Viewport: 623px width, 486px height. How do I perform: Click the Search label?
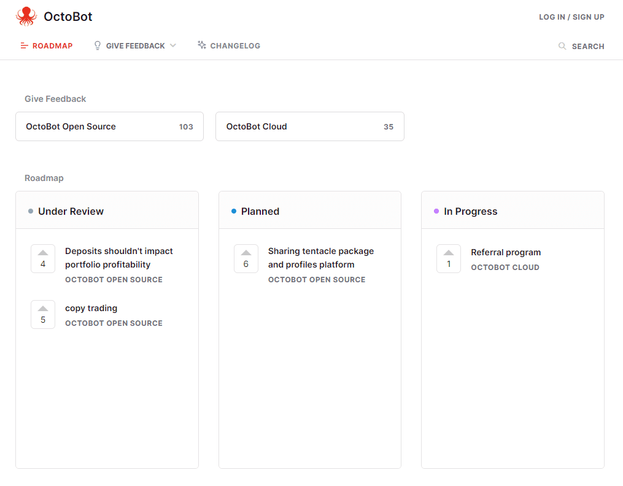[x=588, y=47]
